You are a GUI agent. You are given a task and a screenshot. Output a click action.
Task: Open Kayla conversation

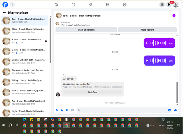coord(25,113)
